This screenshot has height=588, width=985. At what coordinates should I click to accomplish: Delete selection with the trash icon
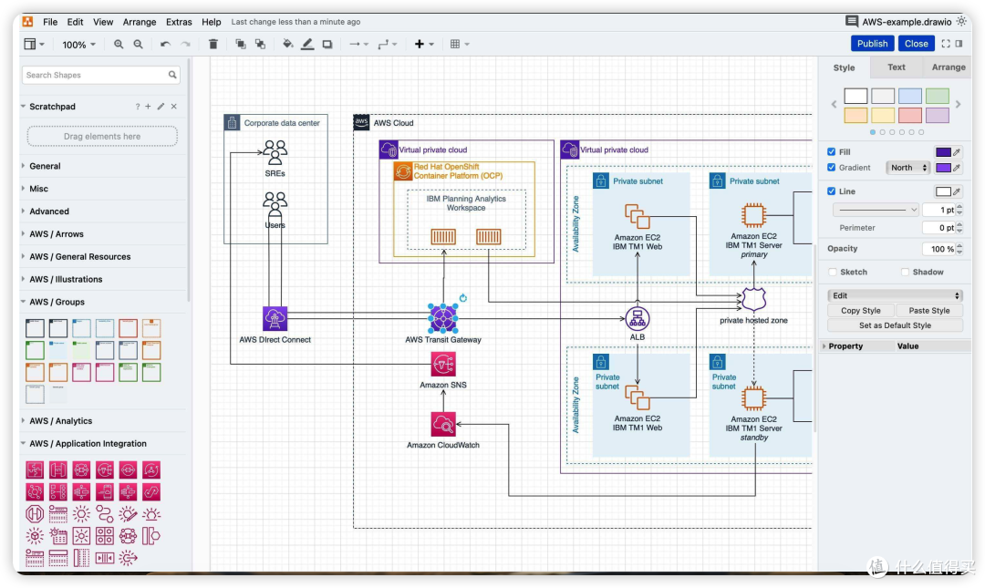[x=213, y=44]
